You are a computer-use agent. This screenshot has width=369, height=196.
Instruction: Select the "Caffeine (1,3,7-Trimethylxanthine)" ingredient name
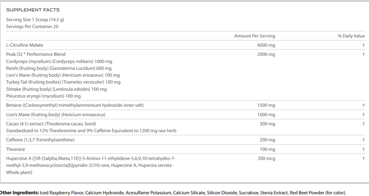pyautogui.click(x=40, y=140)
